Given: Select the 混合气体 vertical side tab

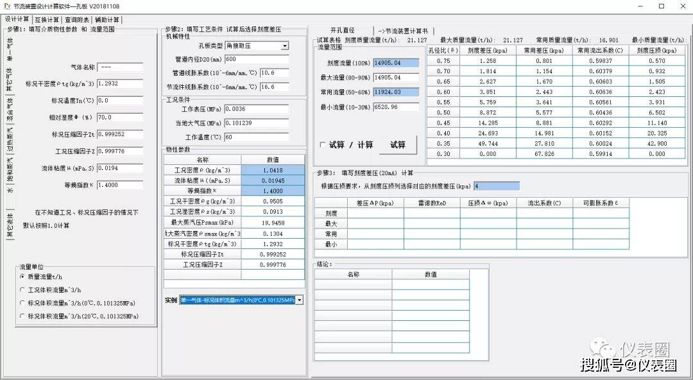Looking at the screenshot, I should point(10,110).
